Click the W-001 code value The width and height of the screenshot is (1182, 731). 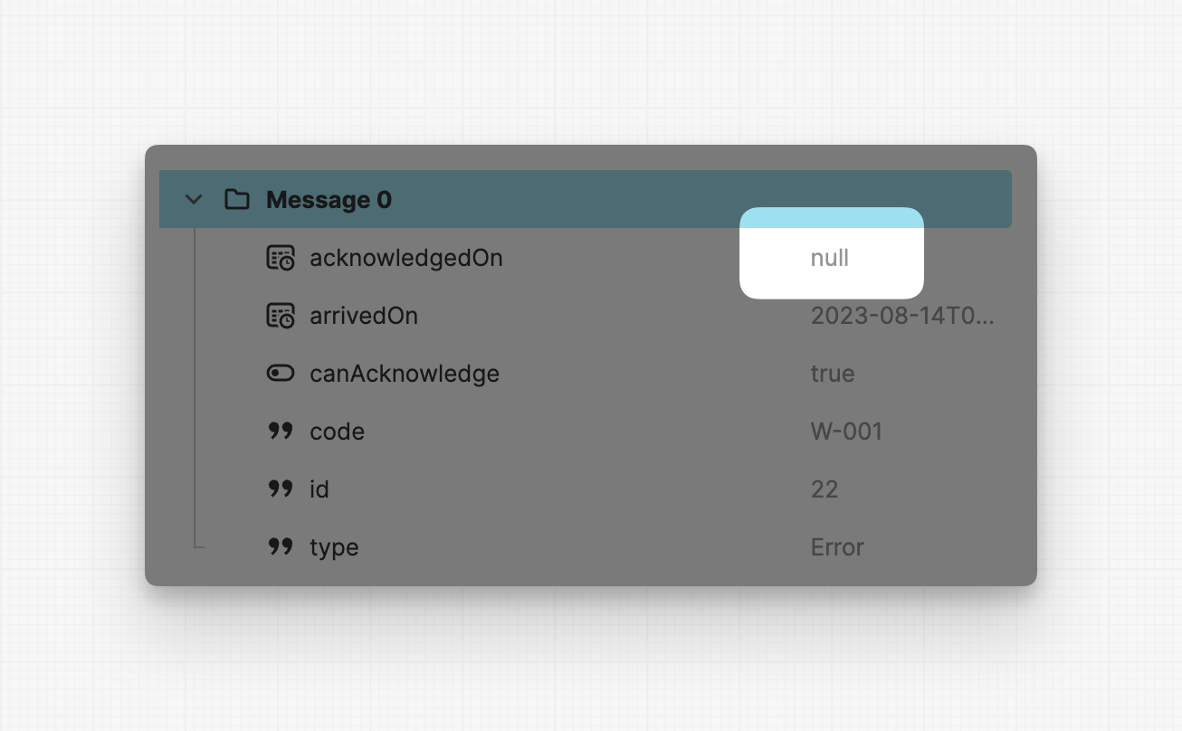pyautogui.click(x=846, y=432)
